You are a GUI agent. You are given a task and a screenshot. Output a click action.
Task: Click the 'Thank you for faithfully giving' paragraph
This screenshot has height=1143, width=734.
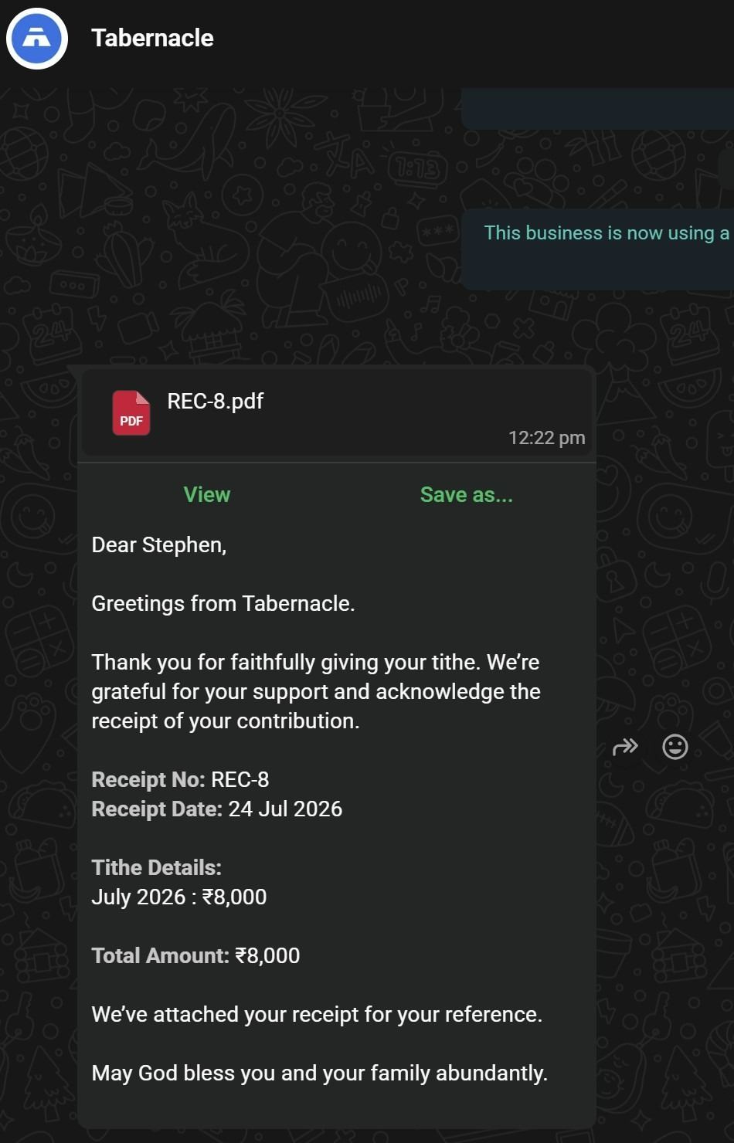316,691
